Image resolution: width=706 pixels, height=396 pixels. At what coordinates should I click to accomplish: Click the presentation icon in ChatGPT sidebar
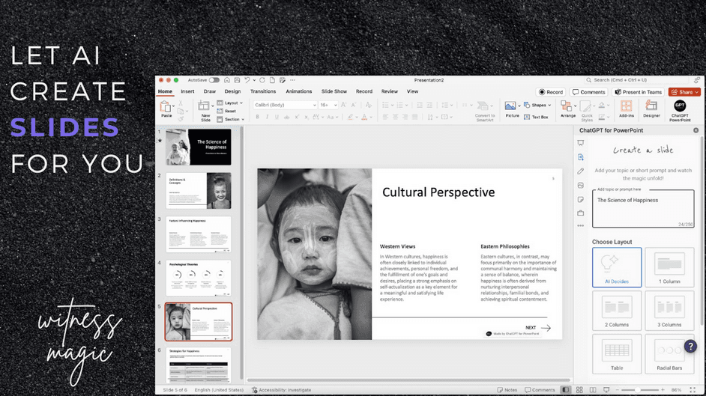coord(581,143)
